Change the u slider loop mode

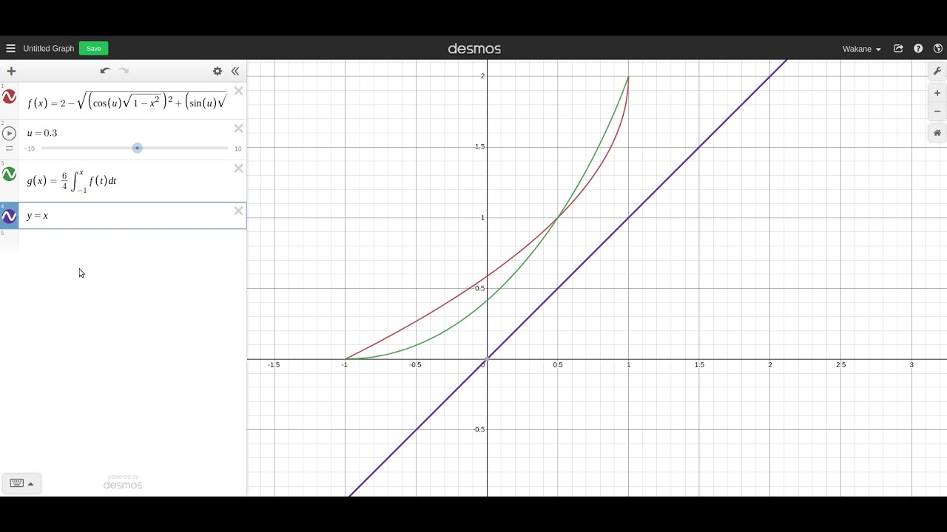(10, 149)
